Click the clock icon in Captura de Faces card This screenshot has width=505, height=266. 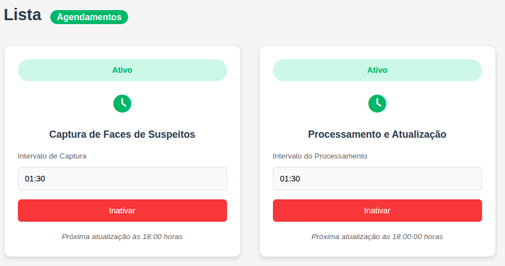pyautogui.click(x=122, y=103)
